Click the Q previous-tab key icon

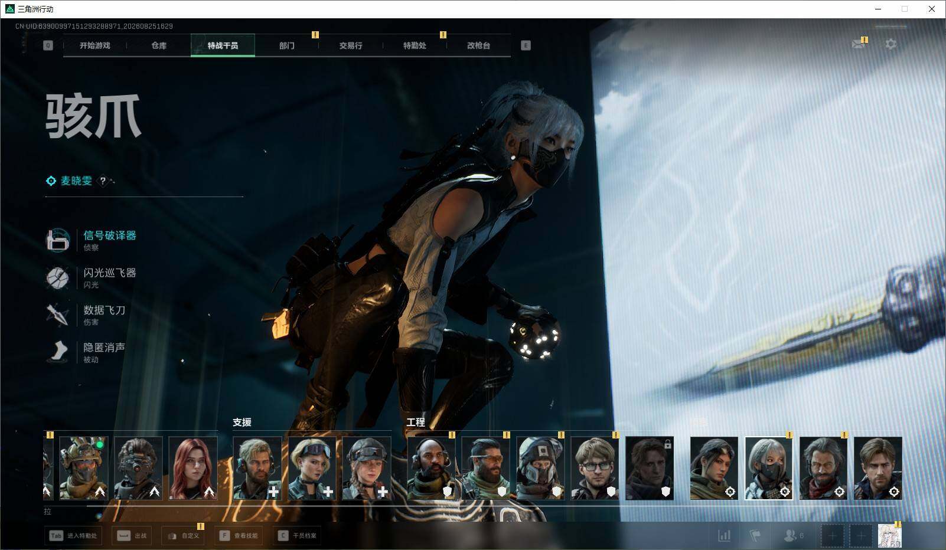tap(48, 45)
